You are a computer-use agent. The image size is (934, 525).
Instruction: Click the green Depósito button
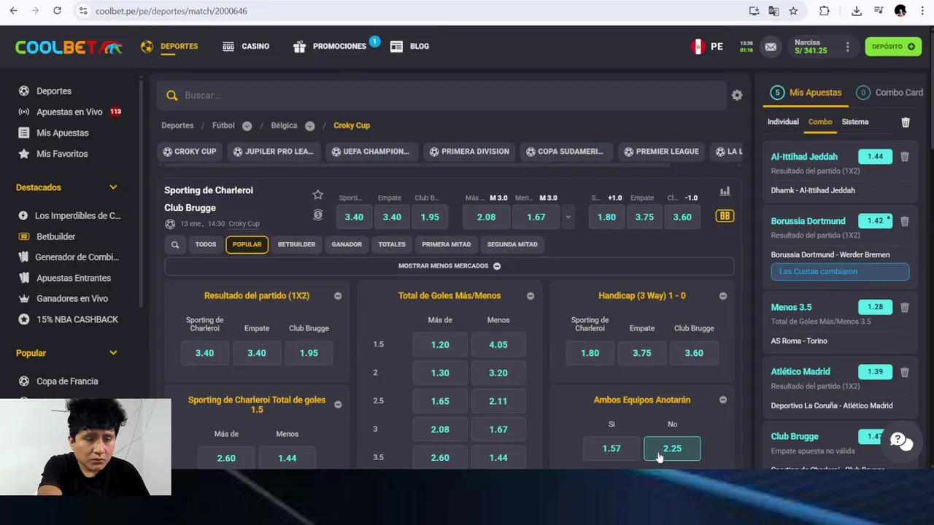pyautogui.click(x=893, y=47)
